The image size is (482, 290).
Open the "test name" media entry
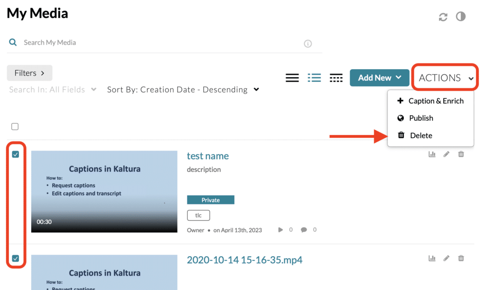pyautogui.click(x=208, y=156)
